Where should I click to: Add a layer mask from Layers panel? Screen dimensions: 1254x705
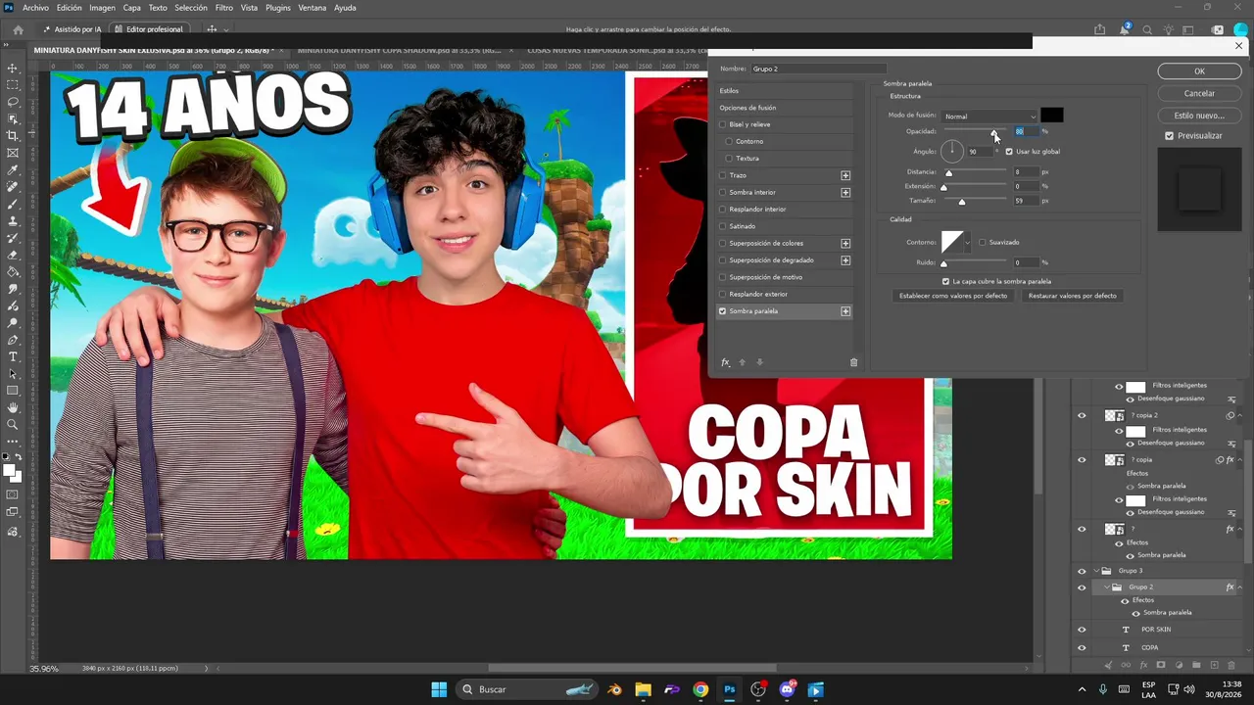(x=1161, y=666)
